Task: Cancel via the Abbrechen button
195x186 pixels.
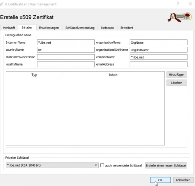Action: tap(183, 180)
